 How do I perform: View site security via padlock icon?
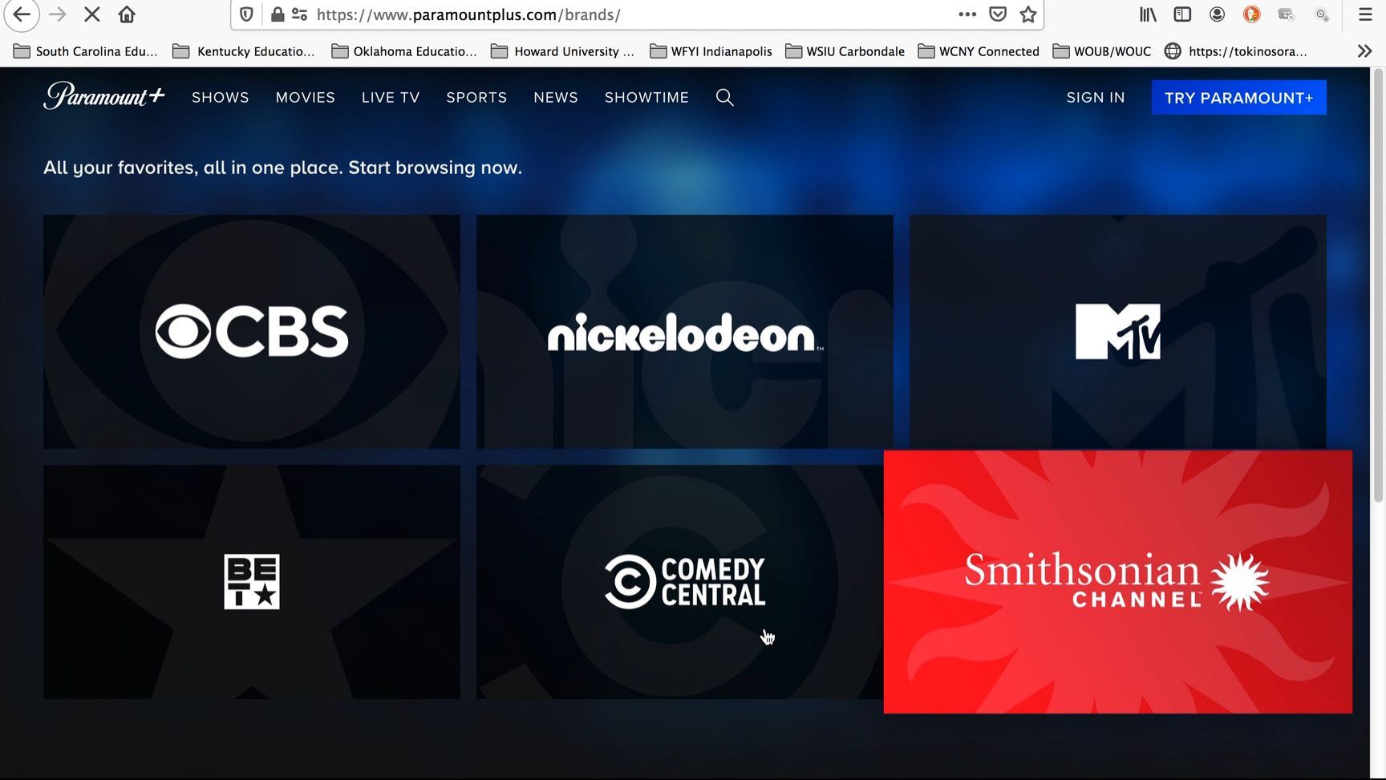(278, 14)
